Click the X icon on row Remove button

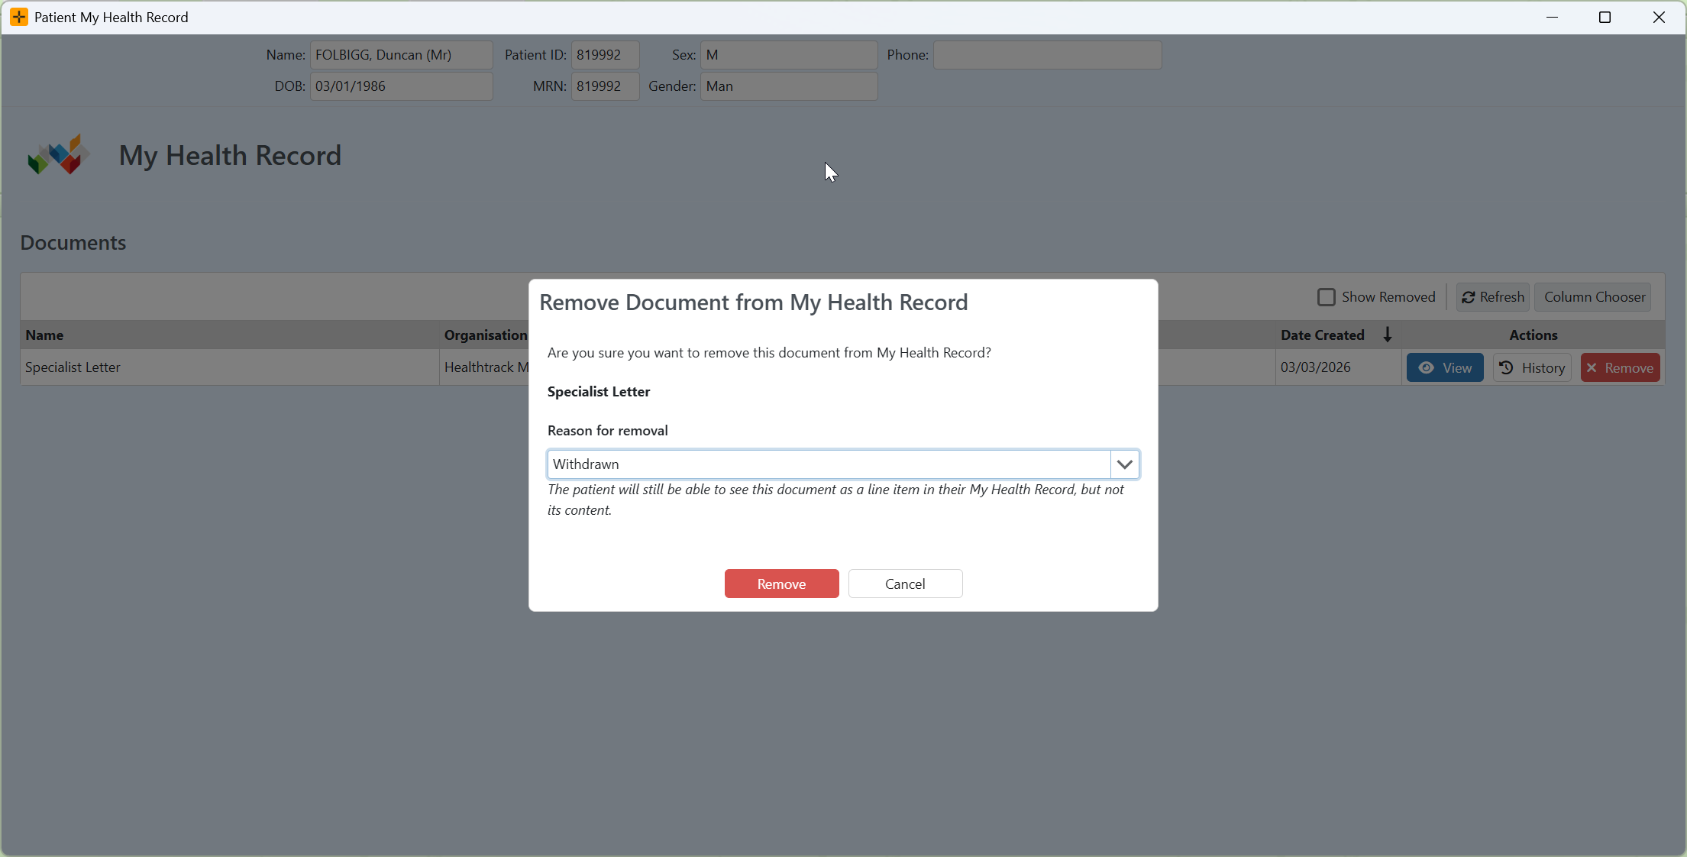(1592, 368)
